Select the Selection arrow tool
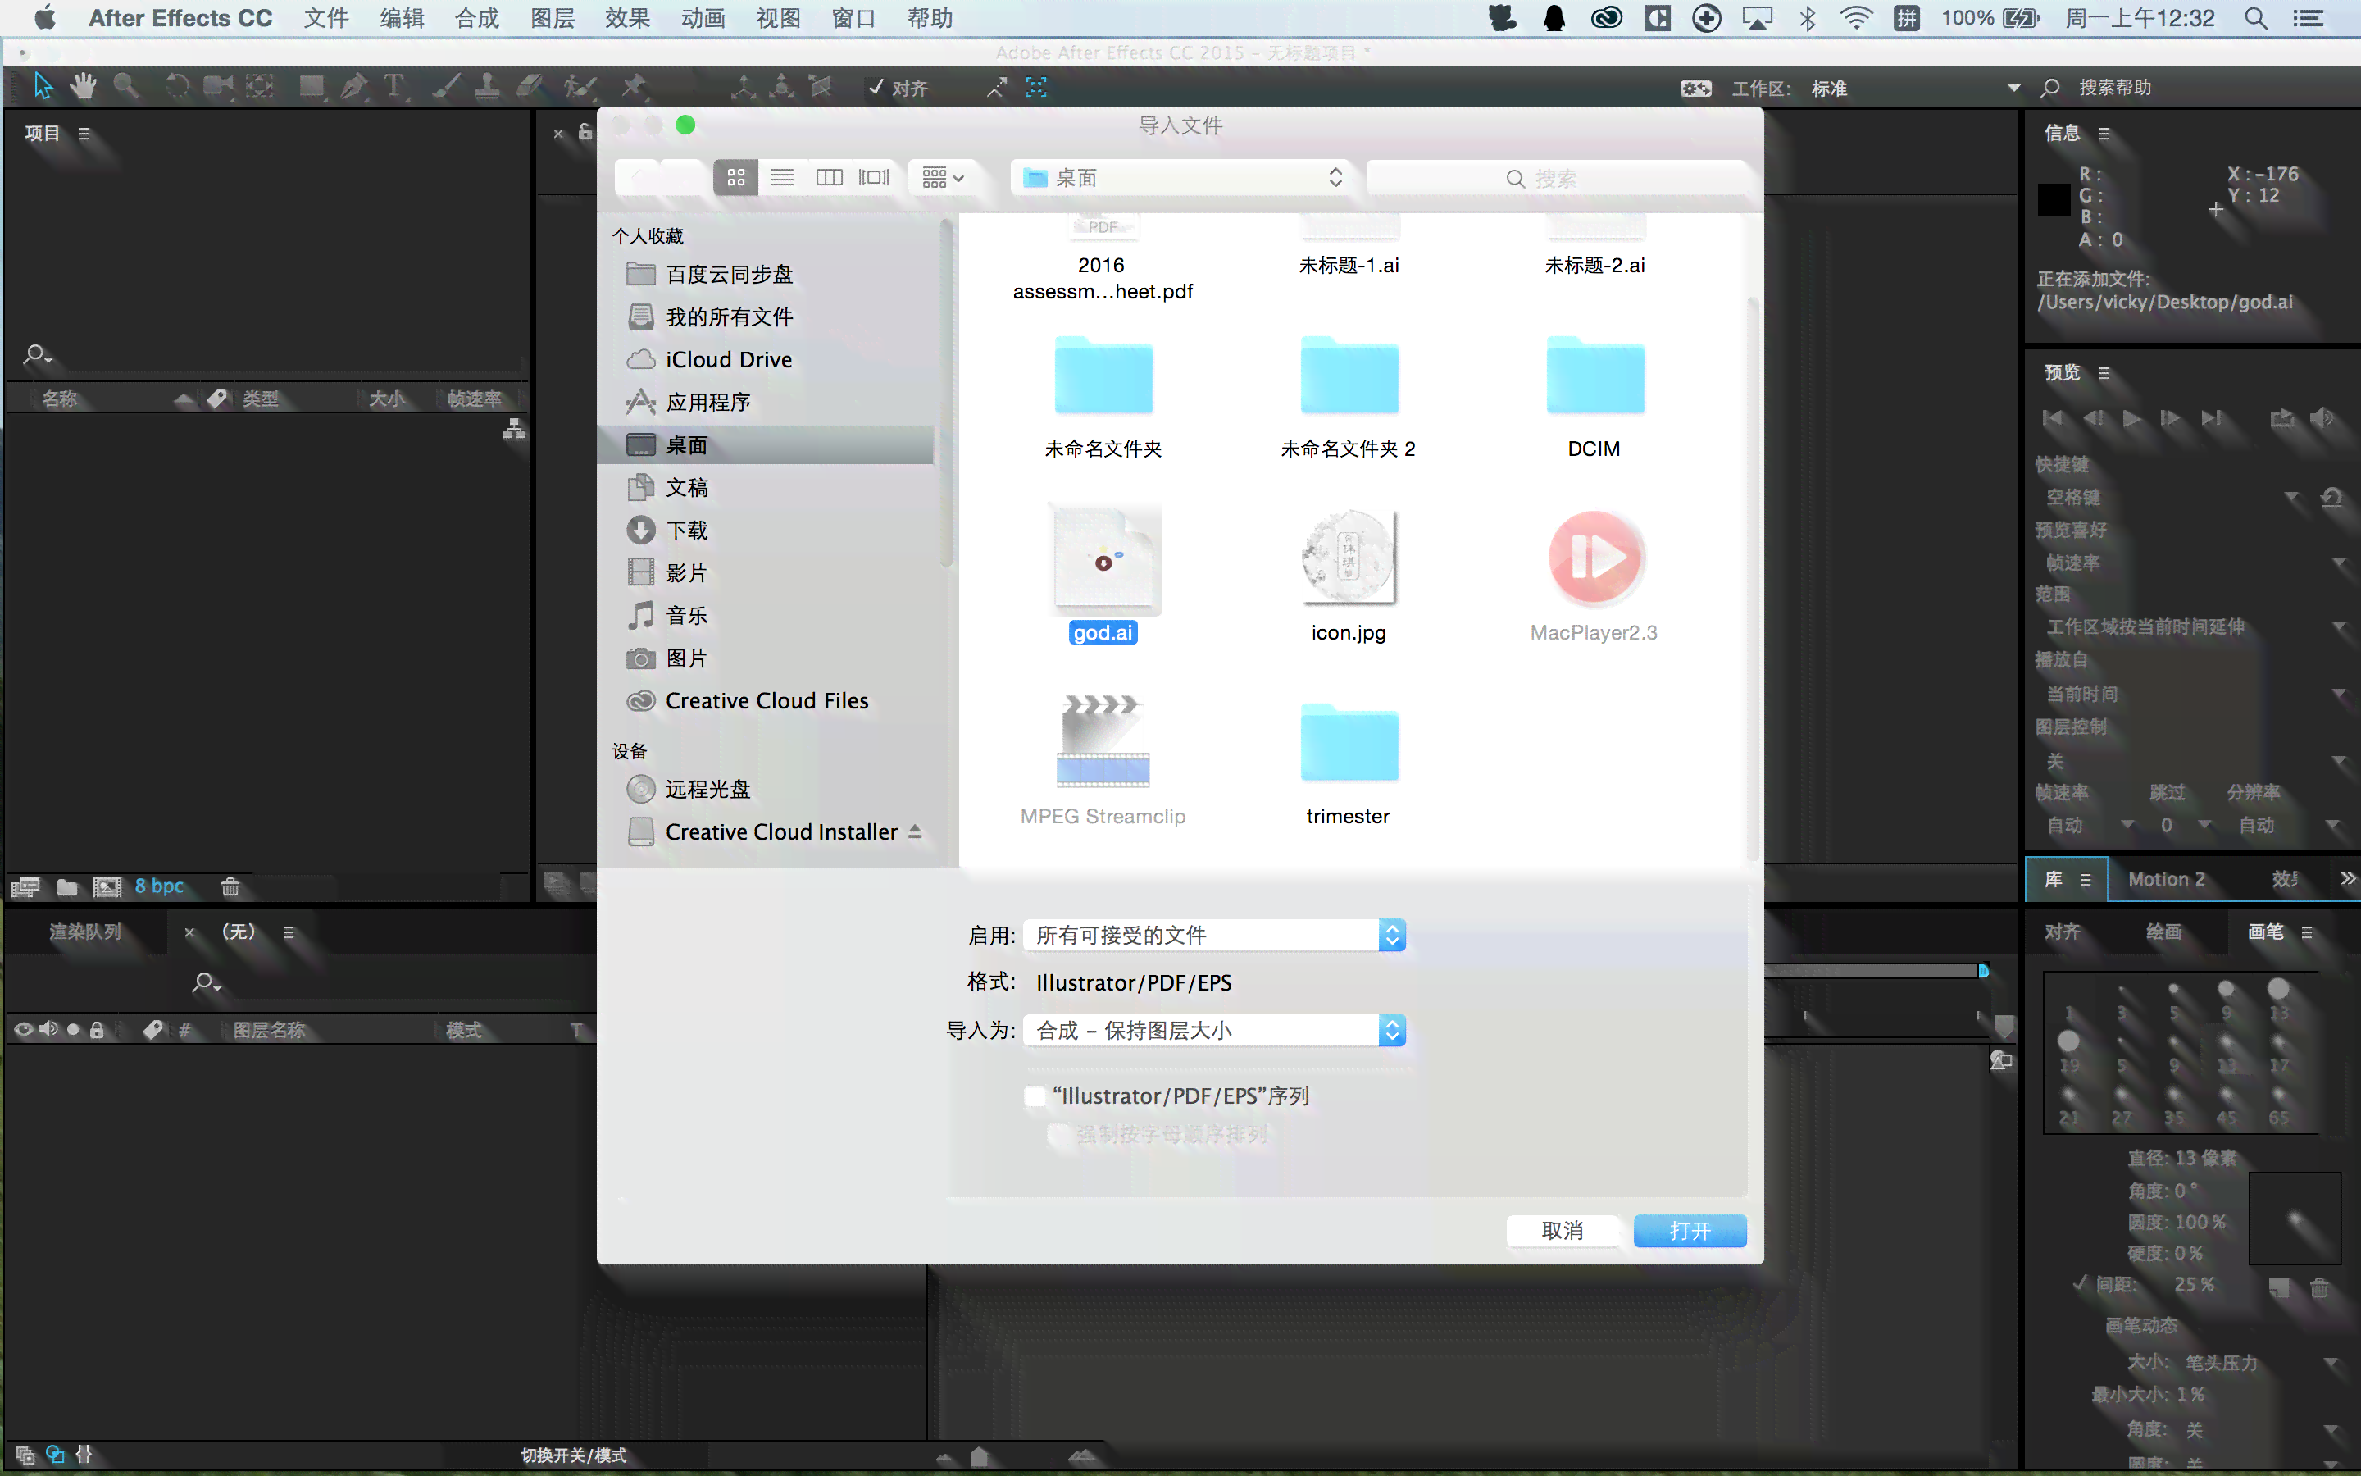This screenshot has width=2361, height=1476. click(43, 86)
